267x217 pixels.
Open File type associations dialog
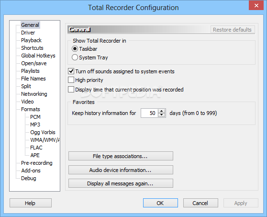click(x=121, y=156)
